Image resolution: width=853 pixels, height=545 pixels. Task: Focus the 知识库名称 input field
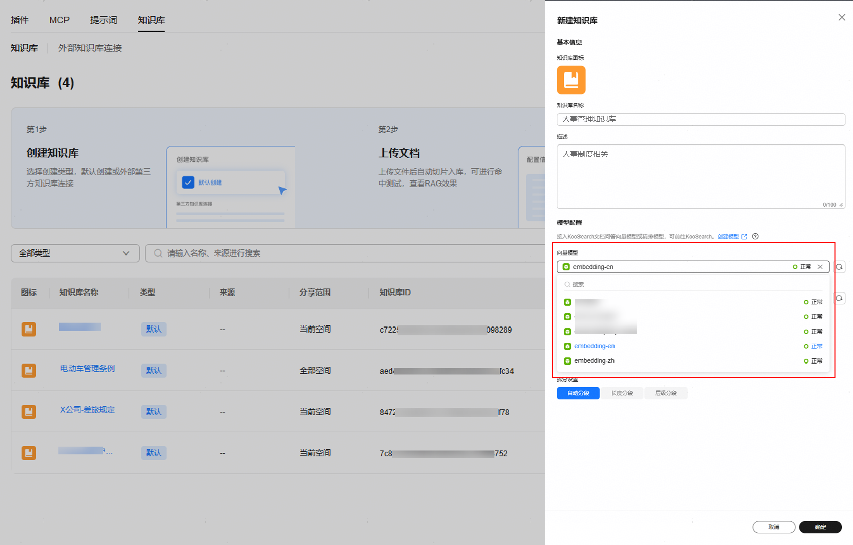[x=701, y=119]
